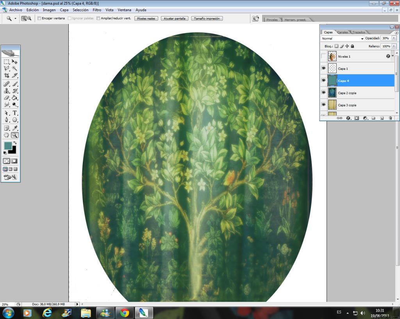Select the Eraser tool
This screenshot has width=400, height=319.
click(7, 98)
